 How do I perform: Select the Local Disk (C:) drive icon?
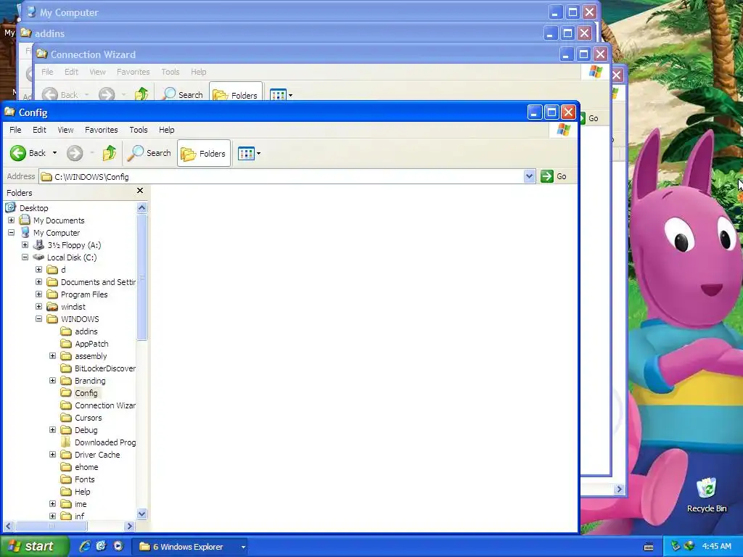coord(38,257)
